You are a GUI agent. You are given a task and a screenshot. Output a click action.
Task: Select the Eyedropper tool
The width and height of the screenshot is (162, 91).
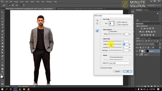(2, 28)
